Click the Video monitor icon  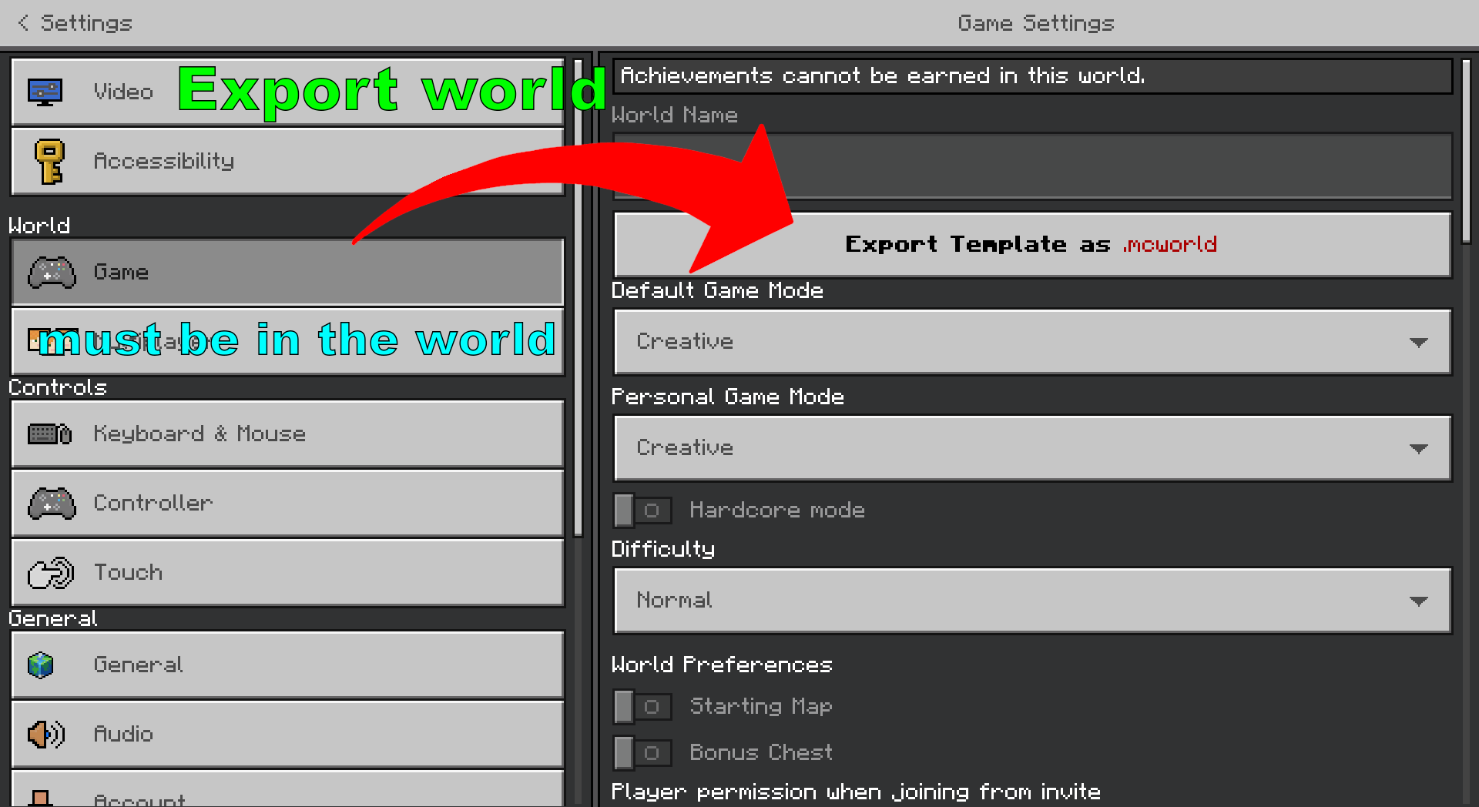(45, 92)
